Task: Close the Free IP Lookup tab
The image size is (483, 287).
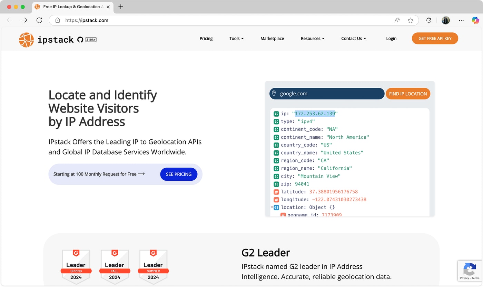Action: (x=108, y=7)
